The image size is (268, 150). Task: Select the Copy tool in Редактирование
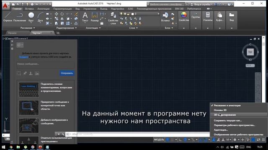(57, 18)
